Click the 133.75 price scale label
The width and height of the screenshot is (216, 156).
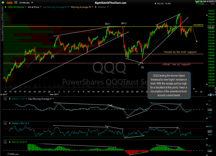click(x=211, y=11)
